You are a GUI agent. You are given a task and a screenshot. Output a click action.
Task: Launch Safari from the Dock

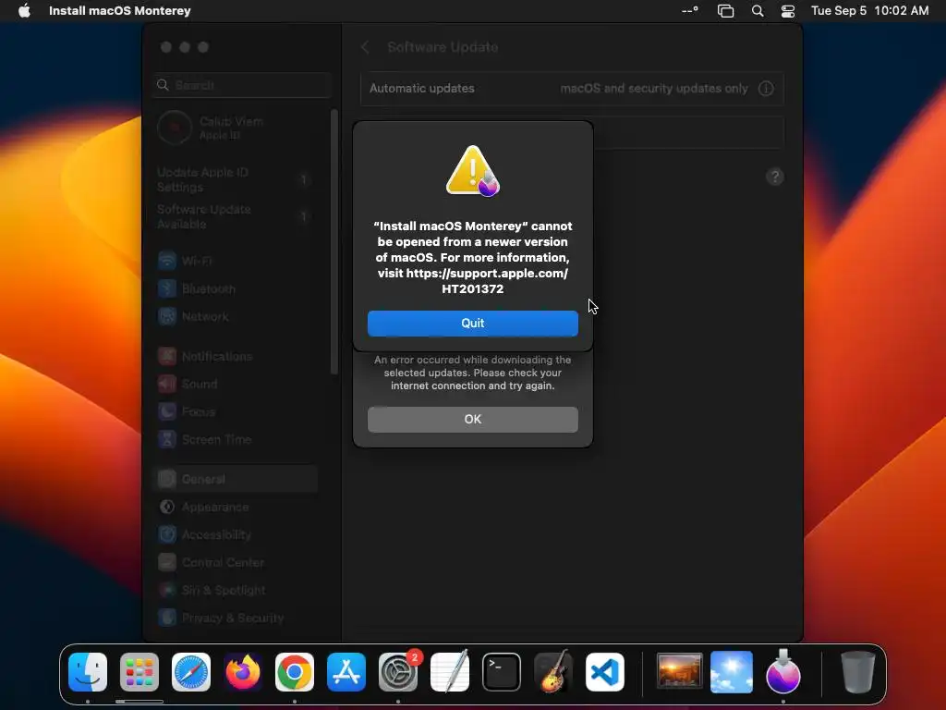coord(191,672)
